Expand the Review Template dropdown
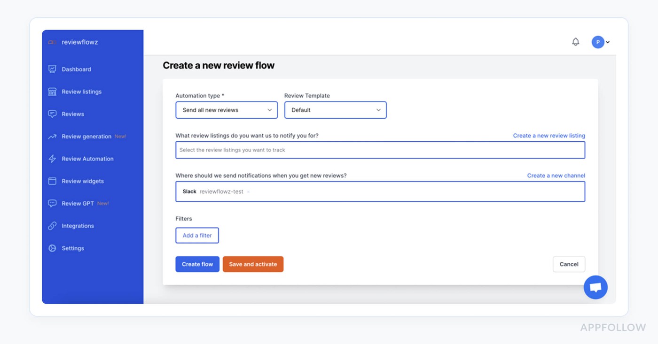The height and width of the screenshot is (344, 658). click(x=335, y=110)
